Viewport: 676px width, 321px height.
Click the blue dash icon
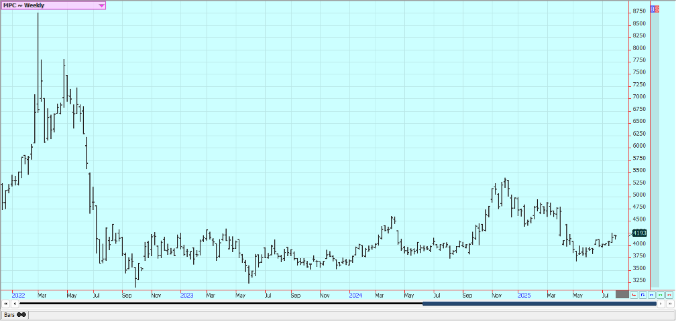[651, 295]
